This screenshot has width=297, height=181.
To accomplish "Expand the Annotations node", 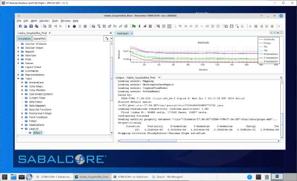I will coord(22,82).
